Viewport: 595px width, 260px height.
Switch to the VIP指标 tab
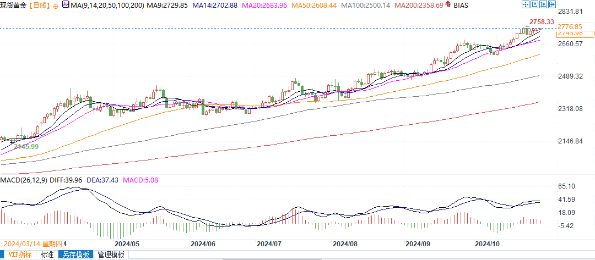point(18,255)
